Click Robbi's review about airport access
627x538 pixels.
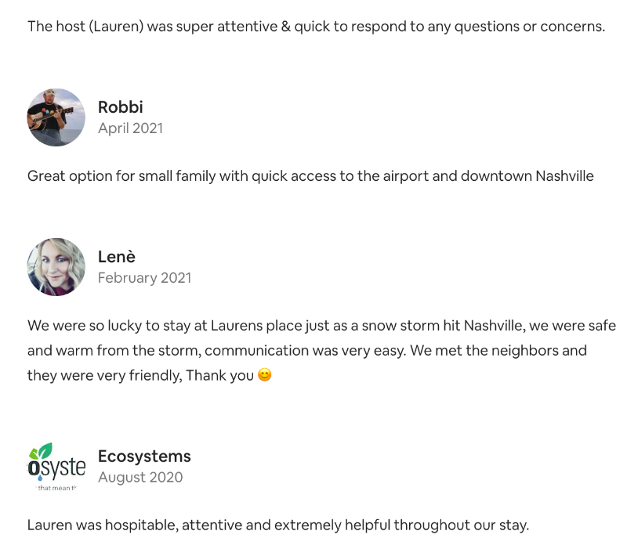point(310,176)
